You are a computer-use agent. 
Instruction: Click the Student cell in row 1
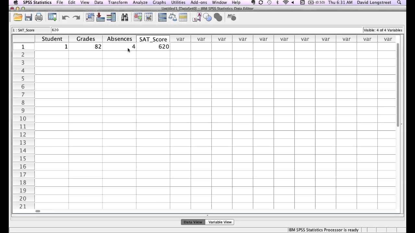pos(52,47)
